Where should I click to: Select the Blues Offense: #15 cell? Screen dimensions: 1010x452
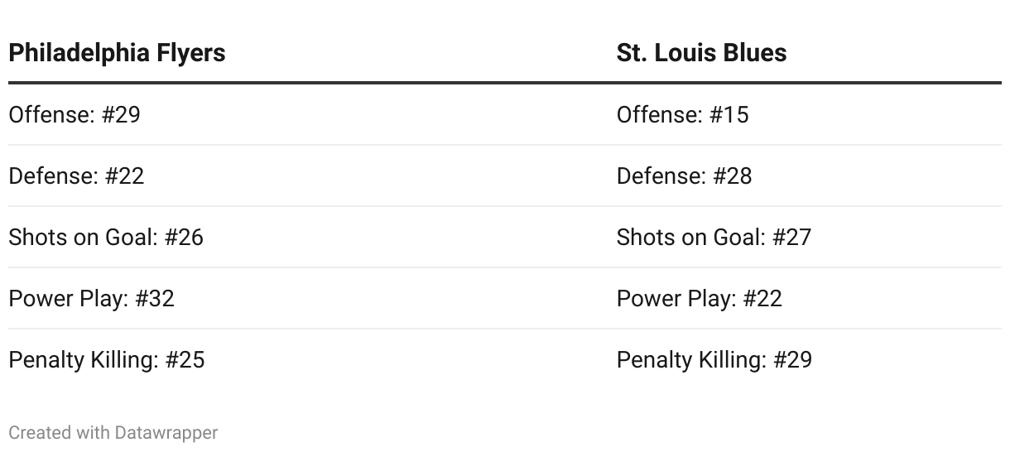683,114
